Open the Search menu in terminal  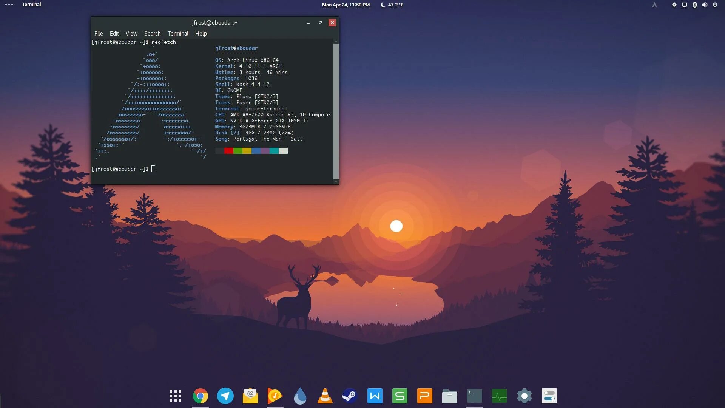click(x=152, y=34)
